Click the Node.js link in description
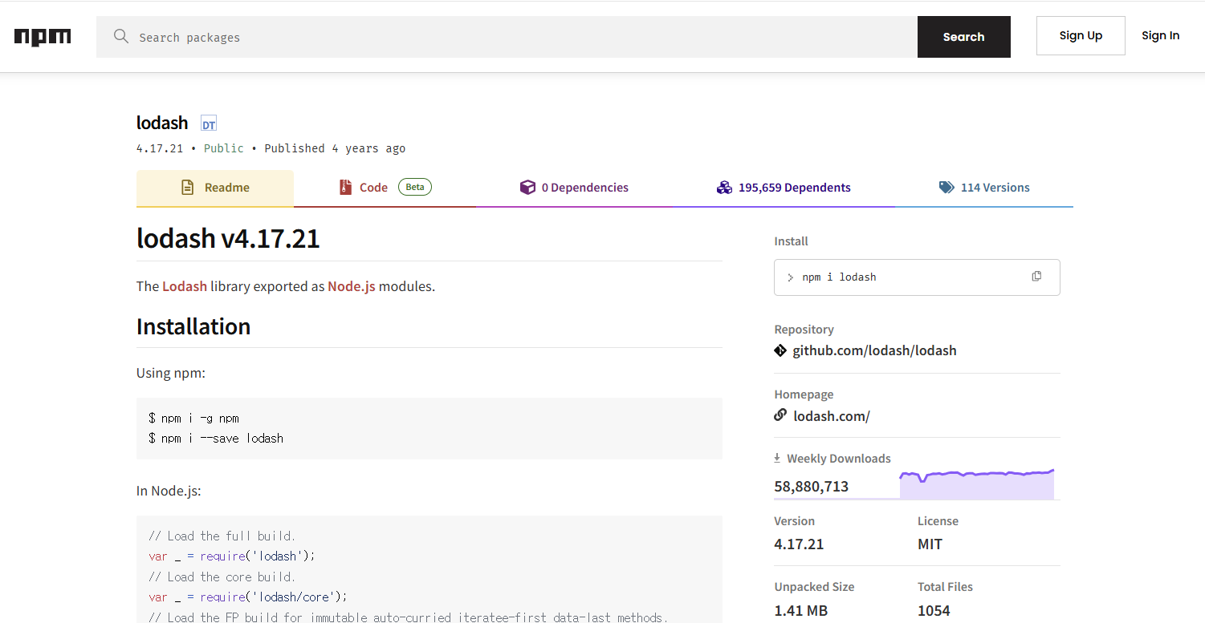The height and width of the screenshot is (623, 1205). point(352,286)
